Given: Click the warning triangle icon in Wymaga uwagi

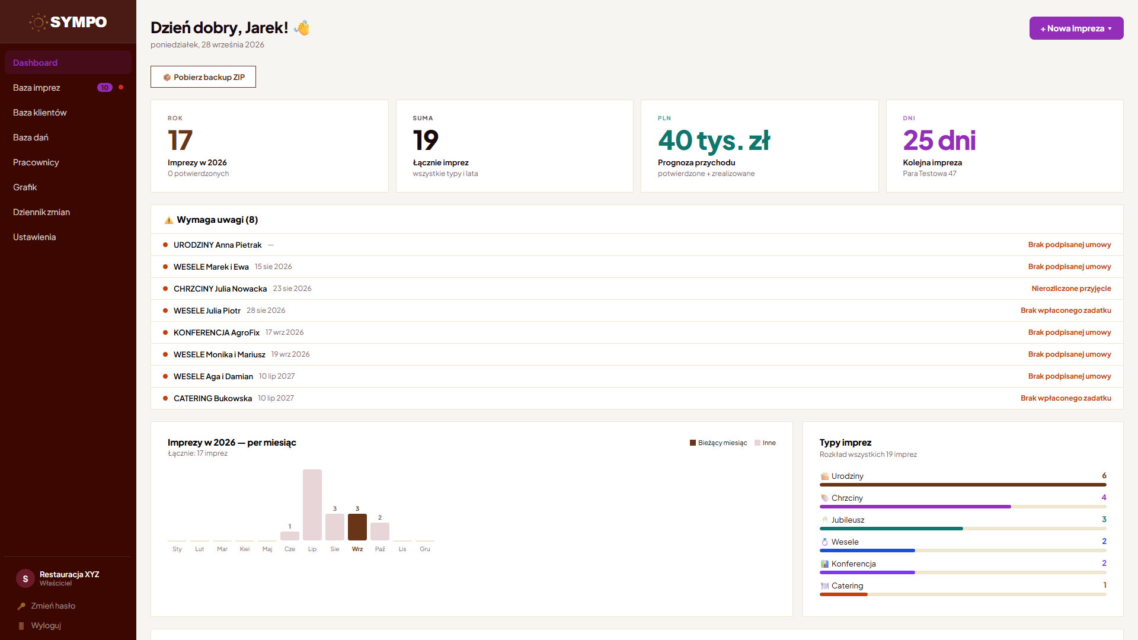Looking at the screenshot, I should (x=169, y=220).
